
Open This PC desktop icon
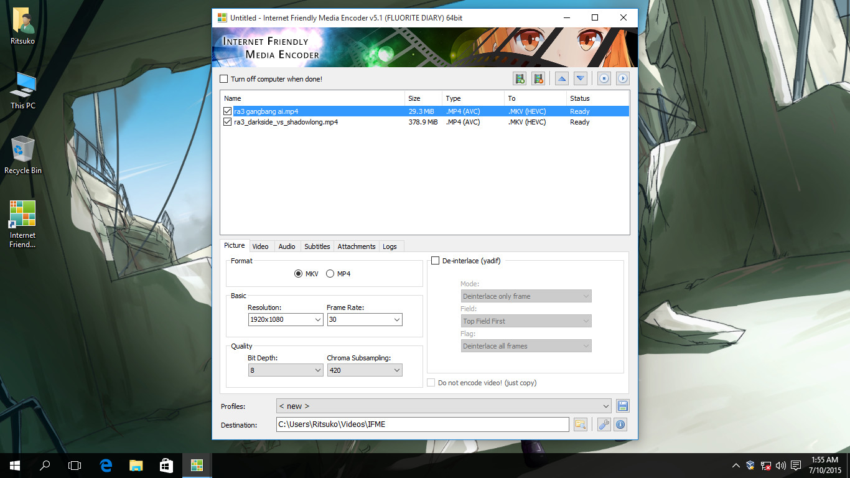tap(23, 91)
